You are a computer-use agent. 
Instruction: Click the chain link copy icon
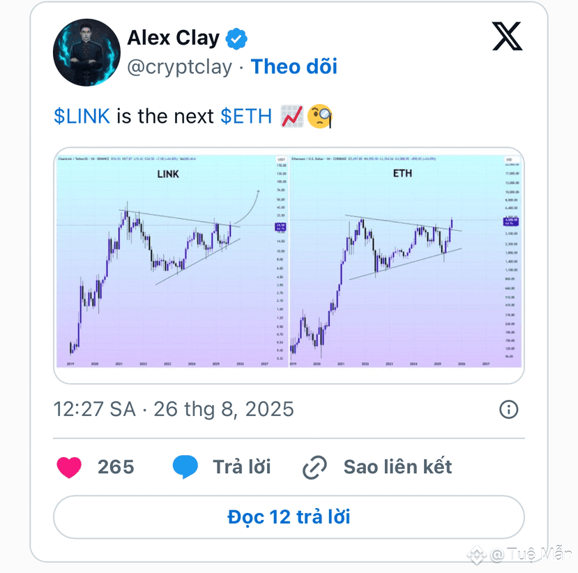tap(314, 468)
